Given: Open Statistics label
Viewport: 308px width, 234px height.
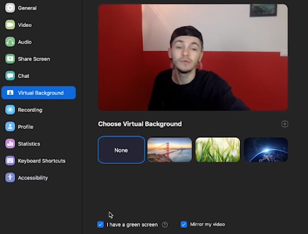Looking at the screenshot, I should pyautogui.click(x=29, y=144).
